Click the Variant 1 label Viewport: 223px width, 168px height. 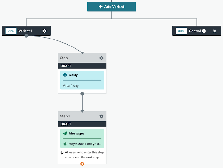tap(25, 31)
